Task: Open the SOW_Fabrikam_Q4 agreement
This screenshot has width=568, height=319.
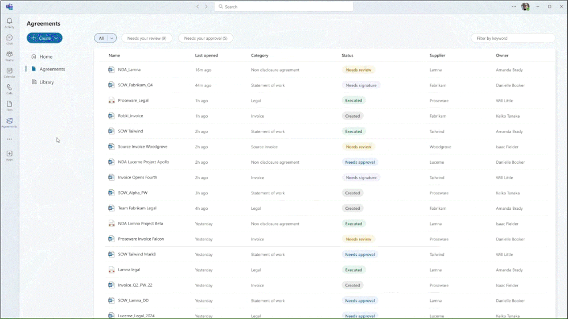Action: point(135,85)
